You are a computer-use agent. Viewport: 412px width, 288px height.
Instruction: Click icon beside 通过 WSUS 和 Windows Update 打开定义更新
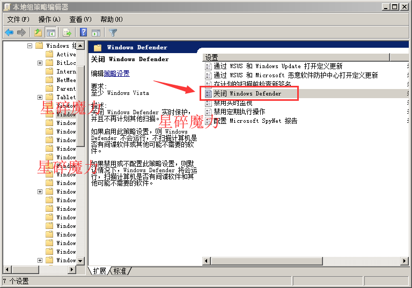pos(208,66)
